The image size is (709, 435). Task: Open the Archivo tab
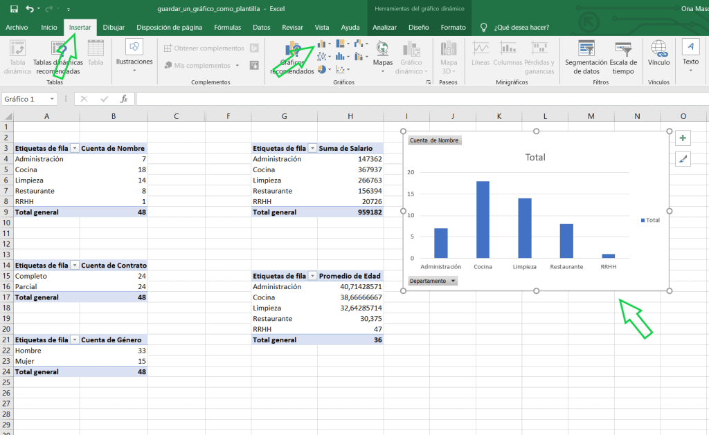pos(17,28)
